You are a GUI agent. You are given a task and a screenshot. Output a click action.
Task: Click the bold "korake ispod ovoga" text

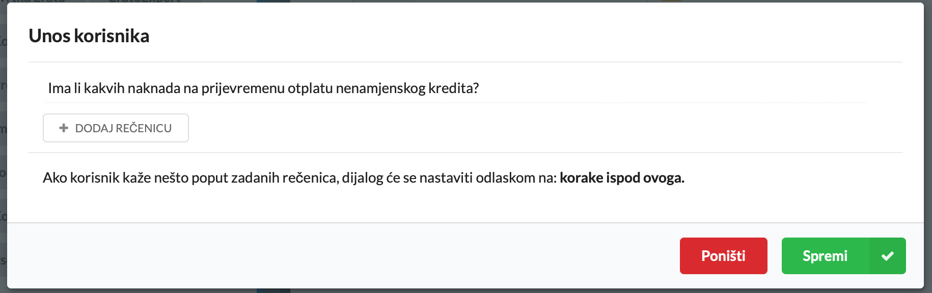point(621,178)
